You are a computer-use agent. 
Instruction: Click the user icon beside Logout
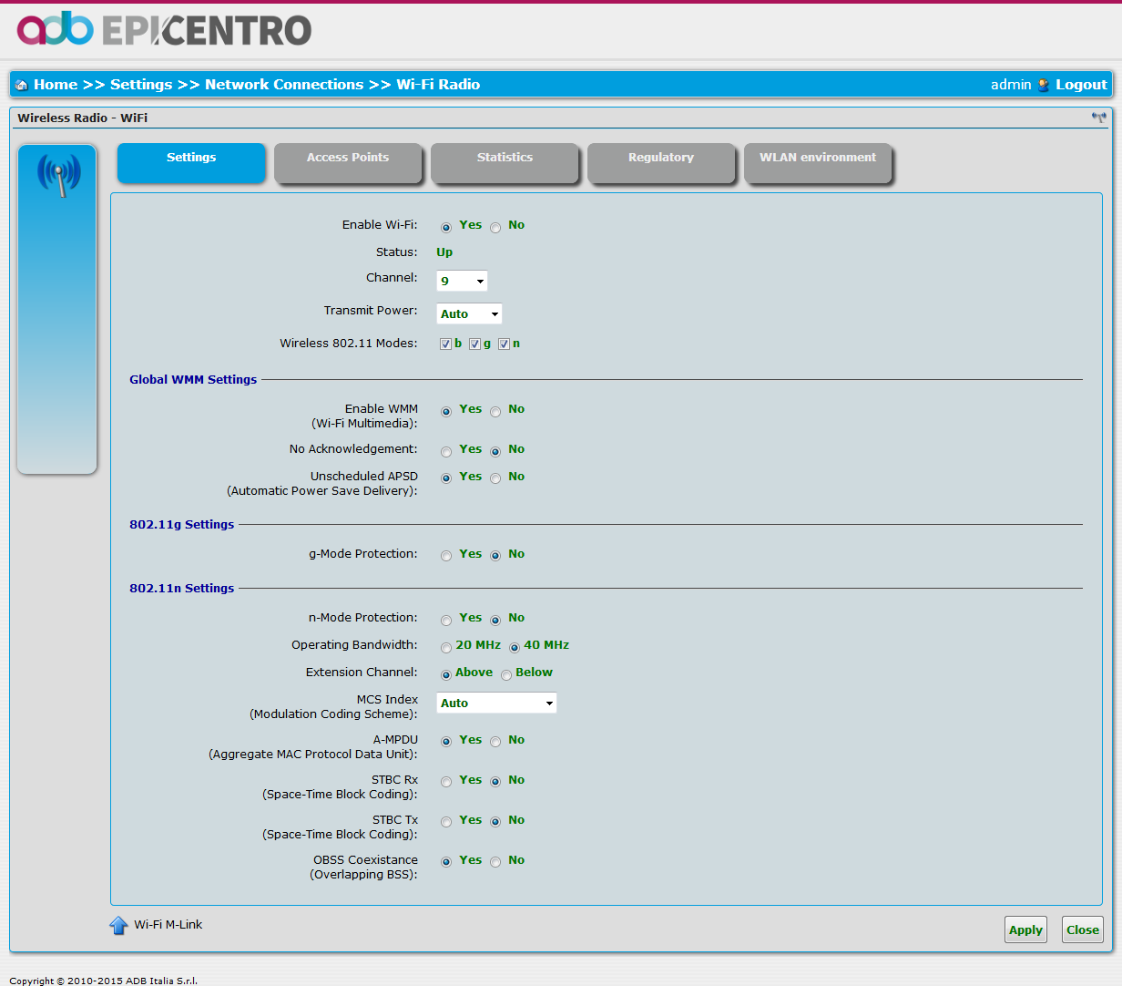pyautogui.click(x=1044, y=86)
